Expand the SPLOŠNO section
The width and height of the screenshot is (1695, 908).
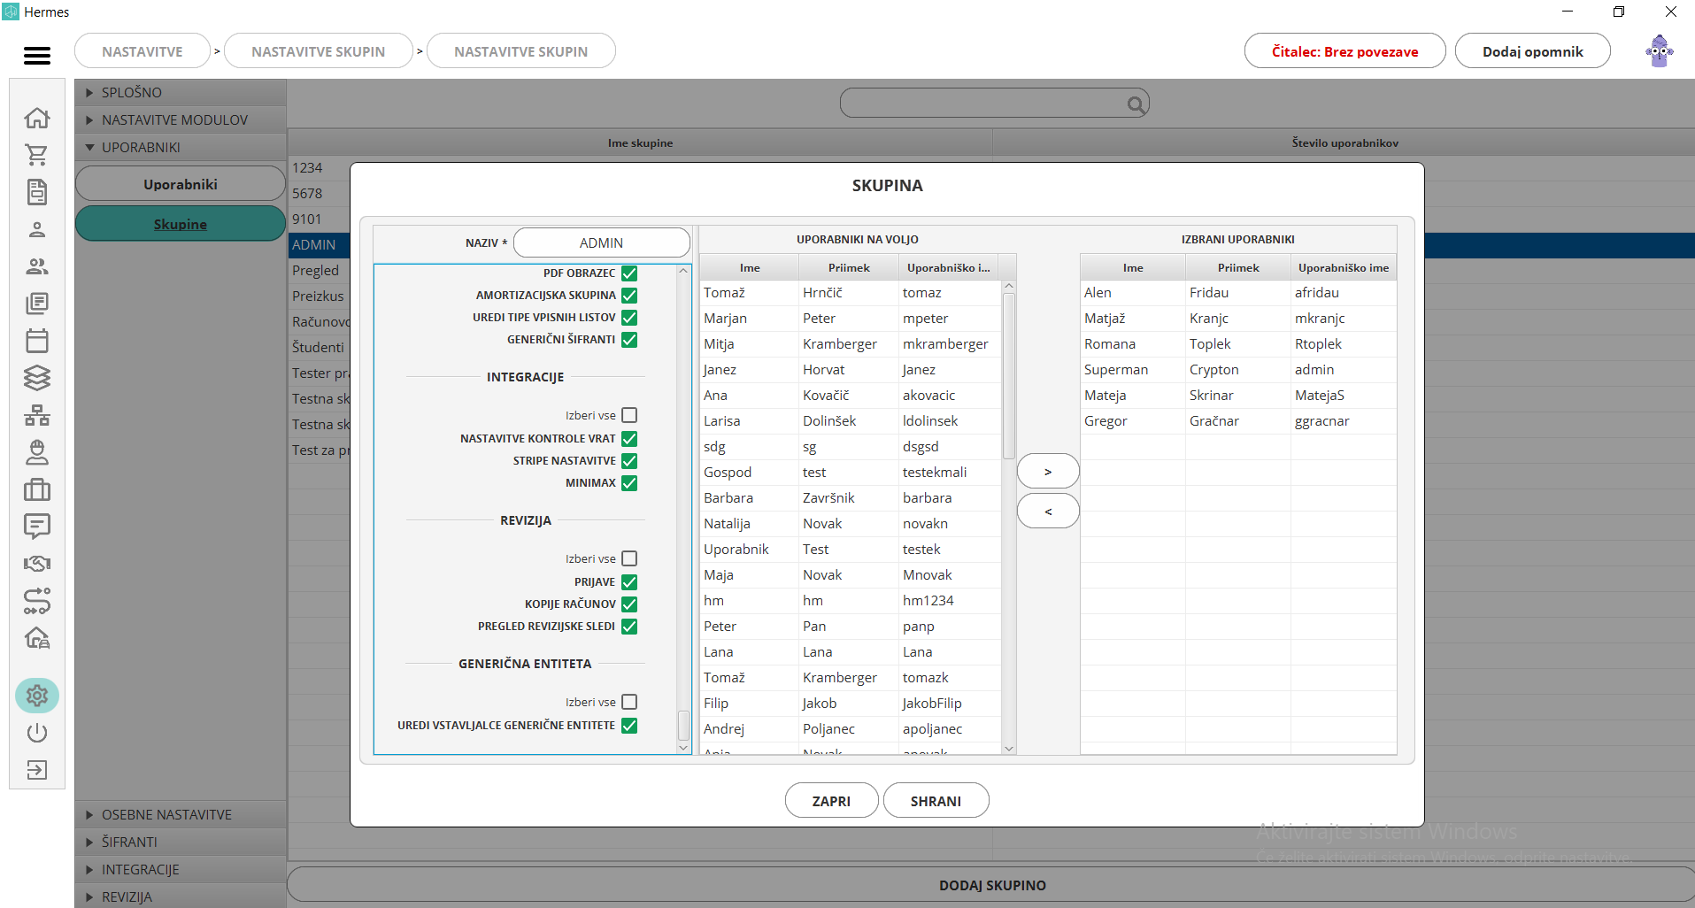(181, 92)
